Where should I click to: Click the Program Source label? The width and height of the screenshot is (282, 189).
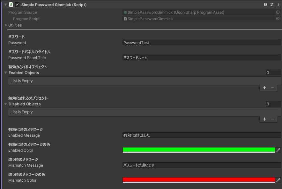(22, 12)
